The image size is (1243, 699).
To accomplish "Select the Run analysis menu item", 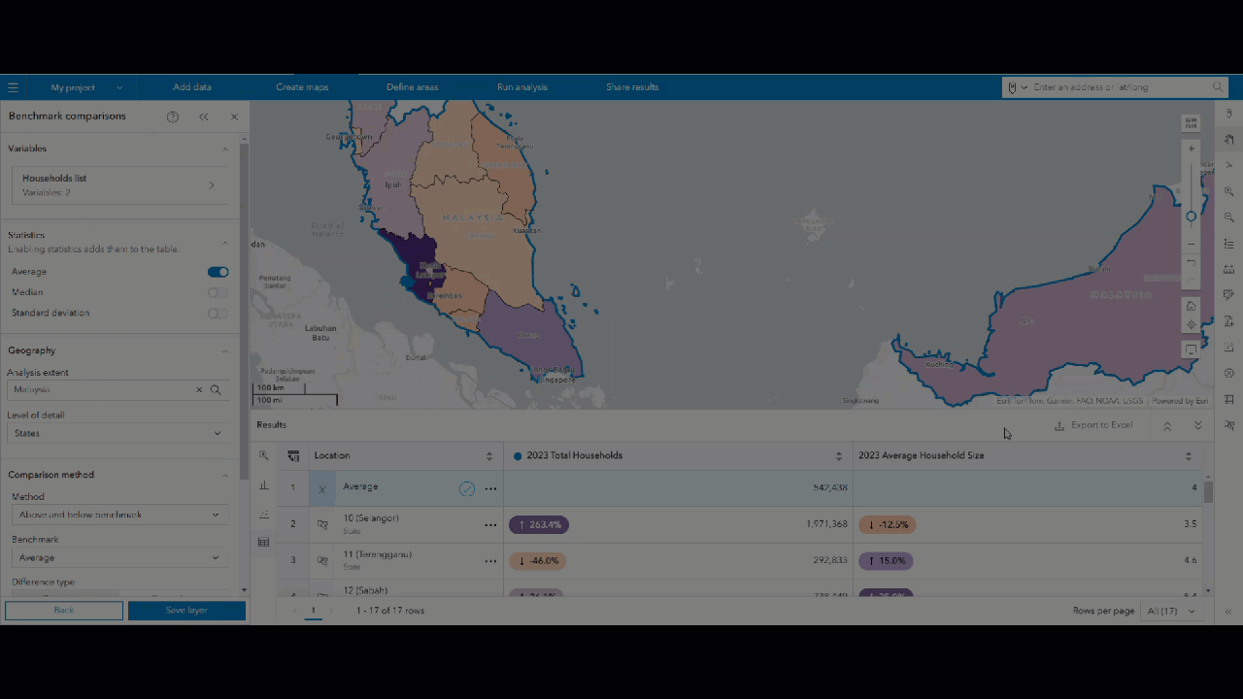I will click(521, 86).
